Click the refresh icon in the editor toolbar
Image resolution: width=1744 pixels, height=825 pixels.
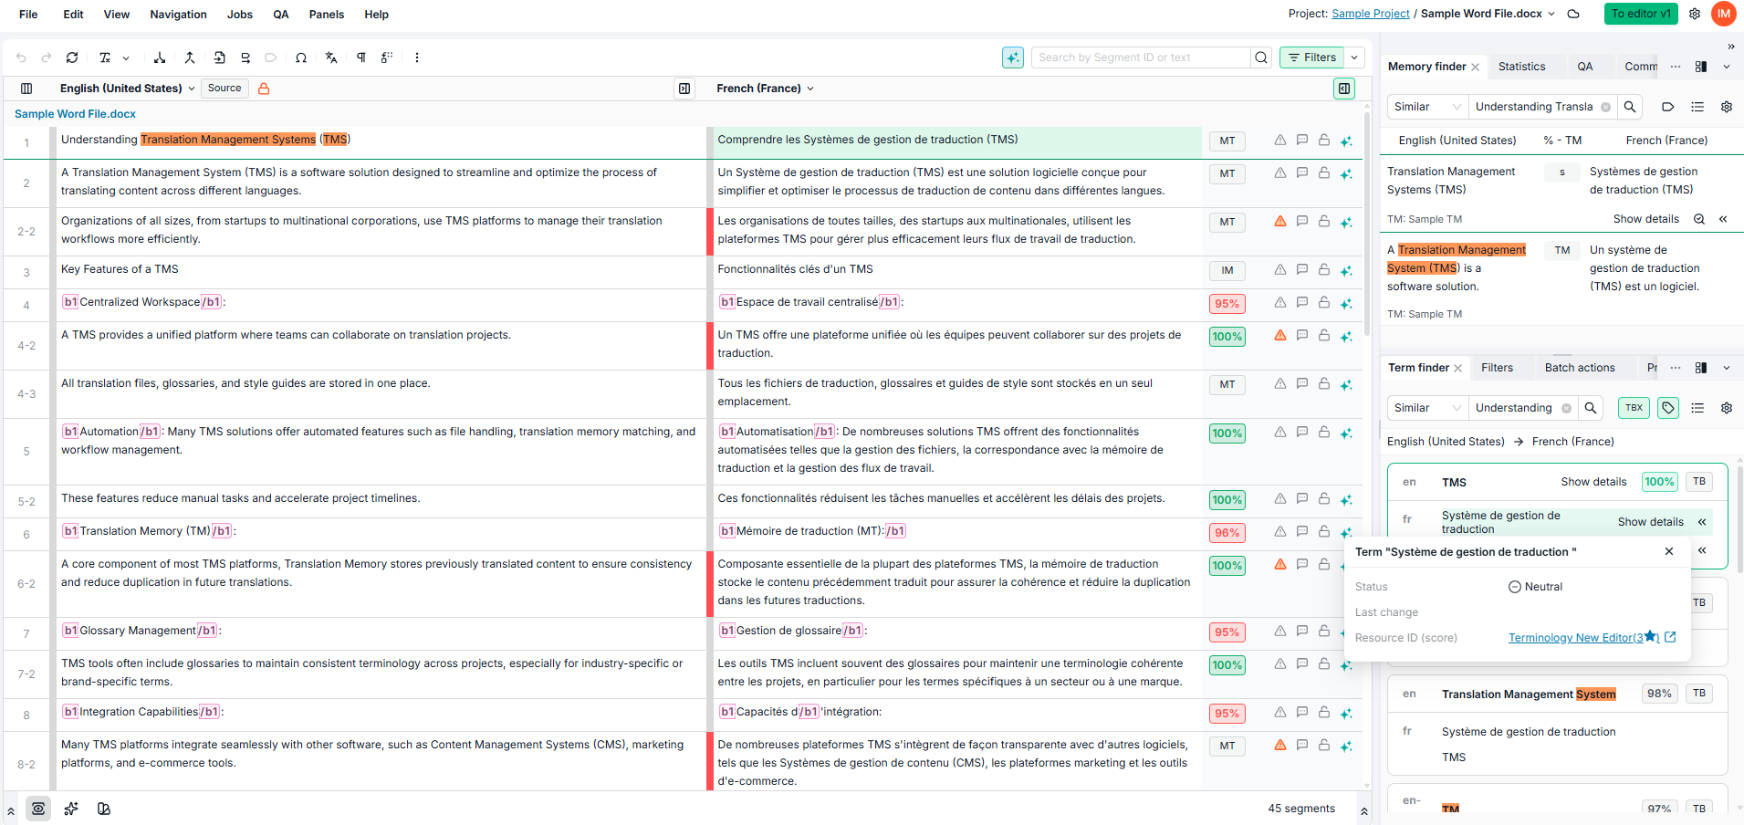(72, 57)
